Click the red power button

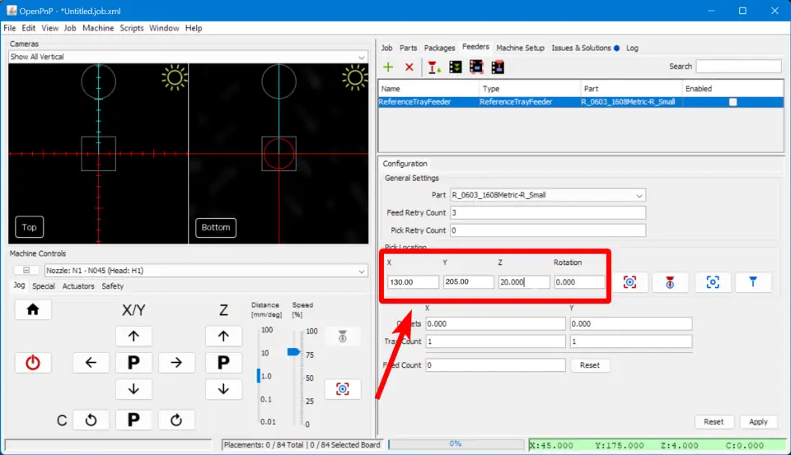click(33, 363)
